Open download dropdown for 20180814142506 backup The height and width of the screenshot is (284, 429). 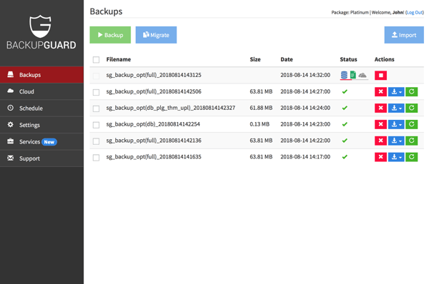click(x=396, y=92)
